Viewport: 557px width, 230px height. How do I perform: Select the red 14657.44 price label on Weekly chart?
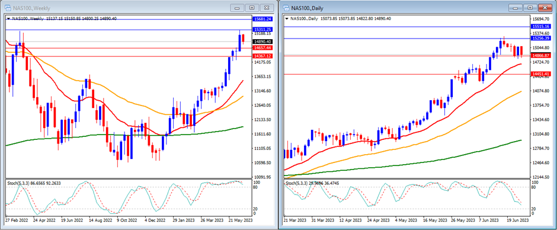click(x=263, y=47)
